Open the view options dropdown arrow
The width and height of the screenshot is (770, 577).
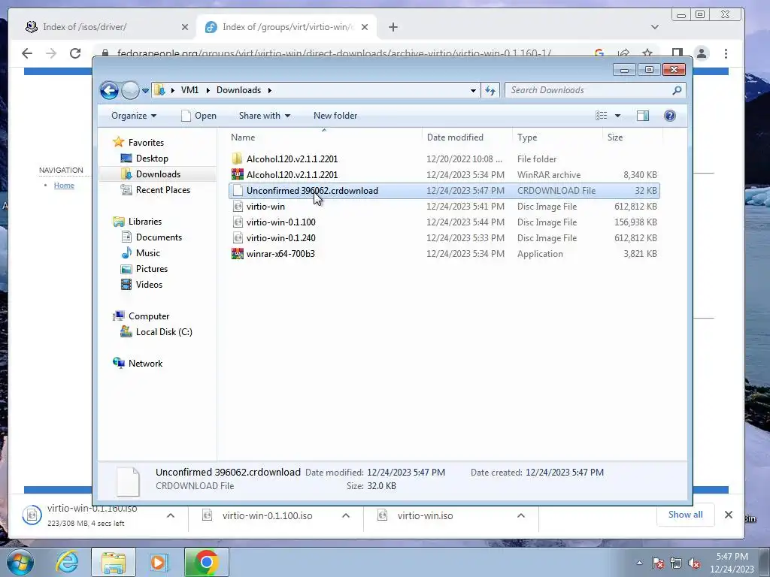[x=618, y=116]
